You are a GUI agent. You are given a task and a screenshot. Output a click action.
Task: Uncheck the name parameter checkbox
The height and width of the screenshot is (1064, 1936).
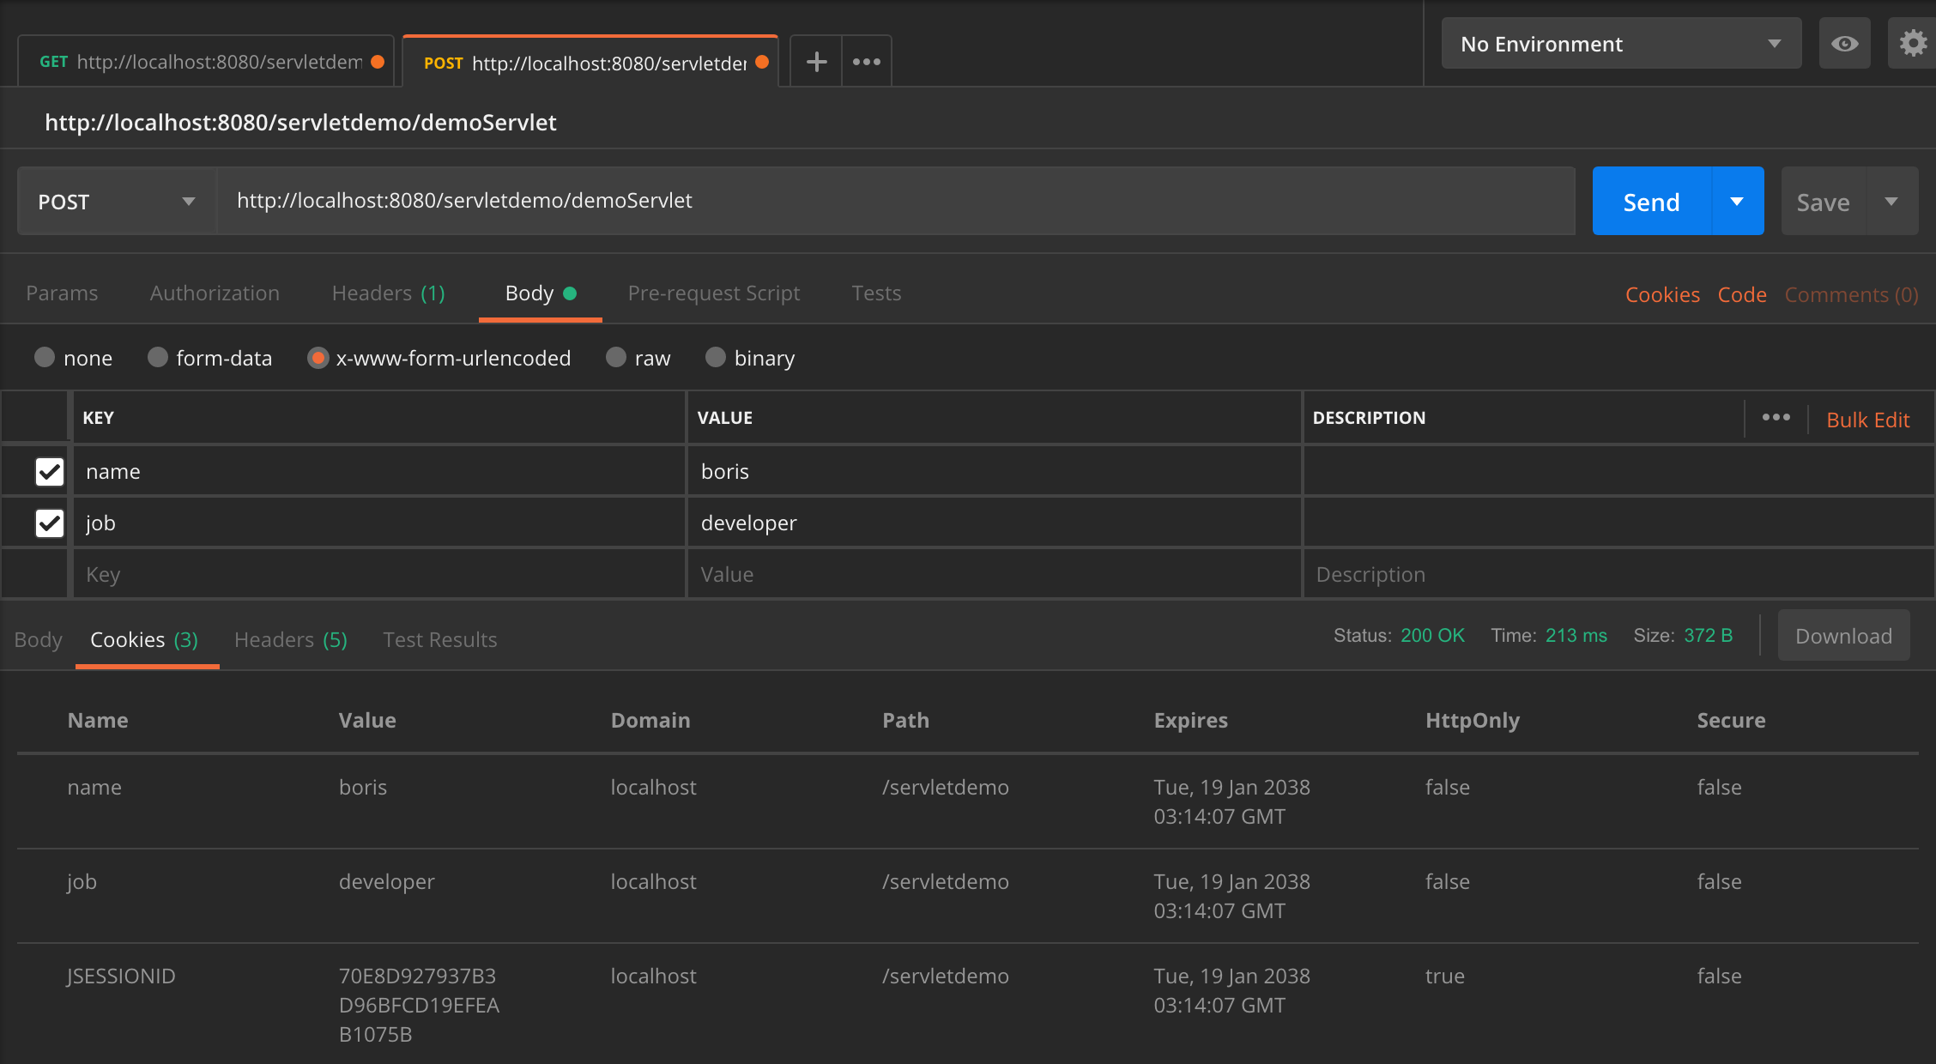point(50,471)
